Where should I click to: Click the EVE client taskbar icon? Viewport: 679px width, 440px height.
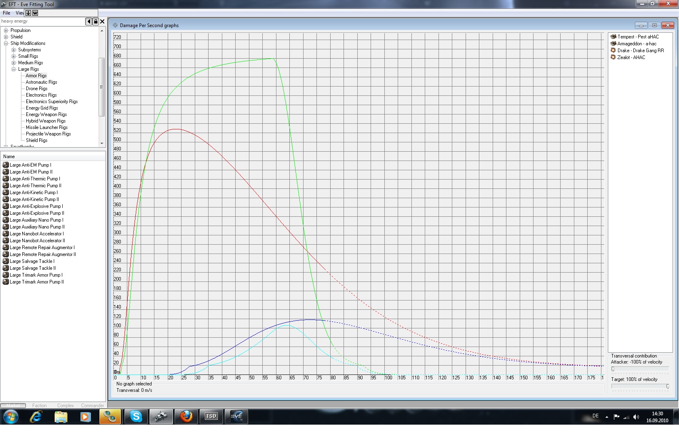(236, 416)
